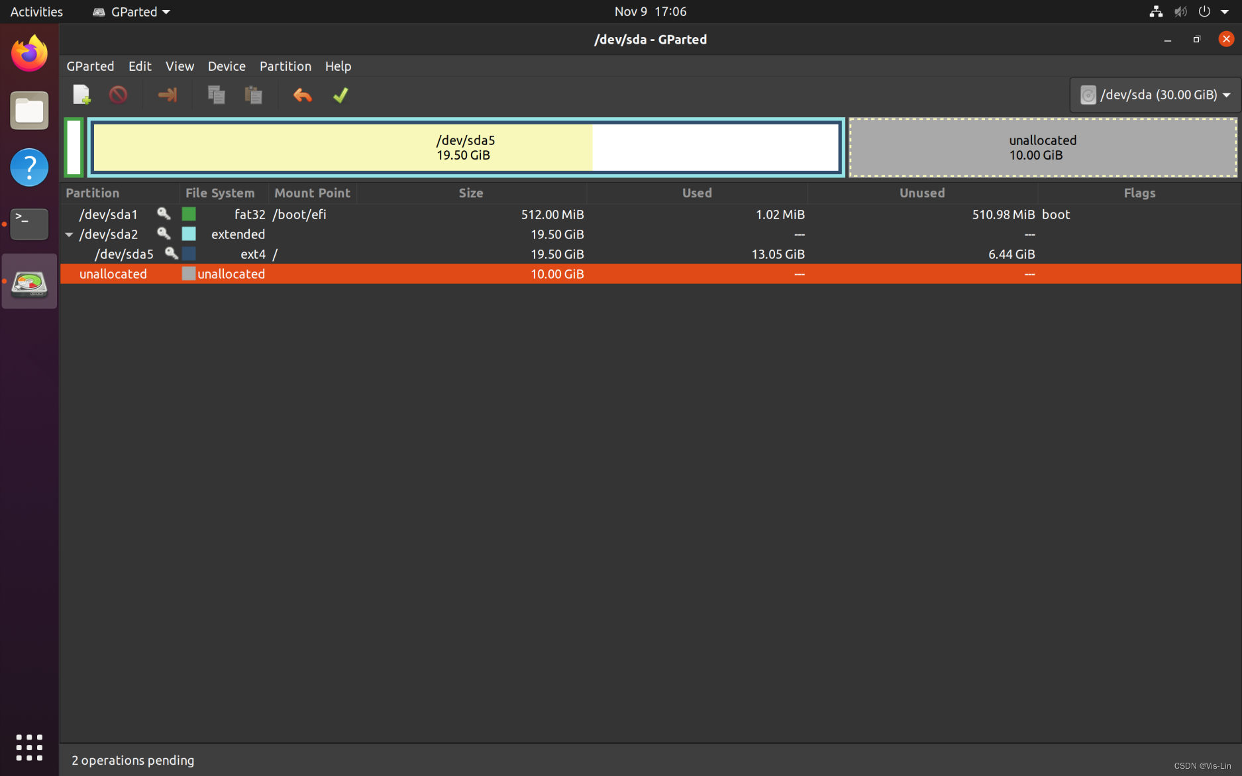1242x776 pixels.
Task: Click the muted volume icon in top bar
Action: [1180, 11]
